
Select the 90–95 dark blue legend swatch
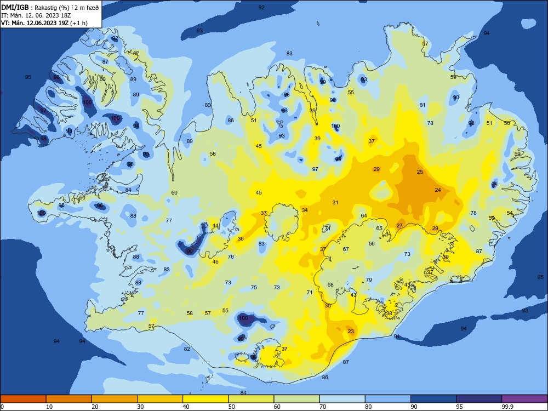[x=433, y=399]
